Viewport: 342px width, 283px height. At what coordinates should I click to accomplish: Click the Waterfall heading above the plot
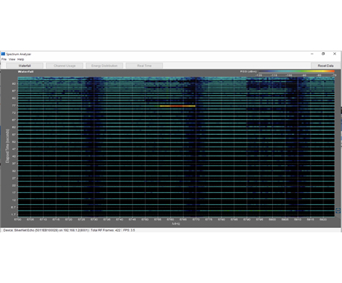[x=25, y=71]
